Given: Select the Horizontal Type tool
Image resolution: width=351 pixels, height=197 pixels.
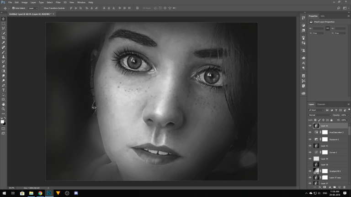Looking at the screenshot, I should click(x=4, y=90).
